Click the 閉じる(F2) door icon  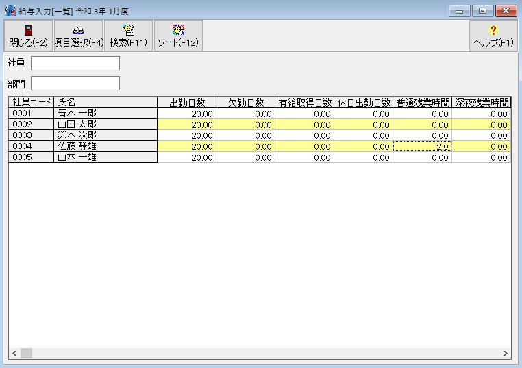pos(28,30)
